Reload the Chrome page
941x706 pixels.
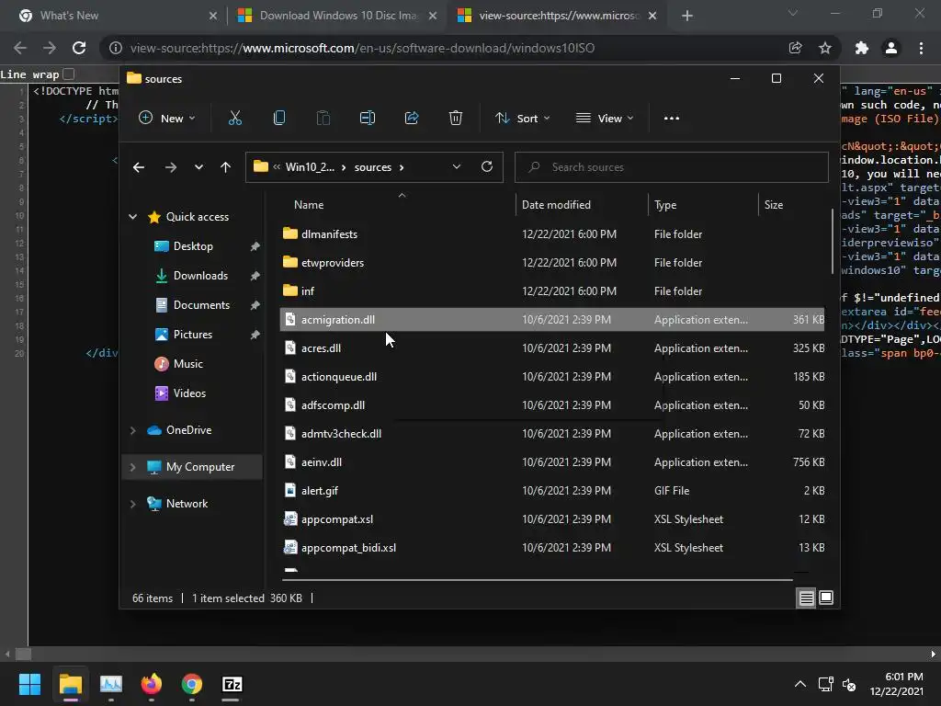click(79, 48)
